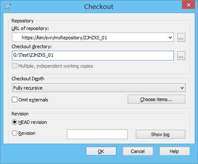Select the HEAD revision radio button
This screenshot has width=198, height=164.
coord(14,122)
